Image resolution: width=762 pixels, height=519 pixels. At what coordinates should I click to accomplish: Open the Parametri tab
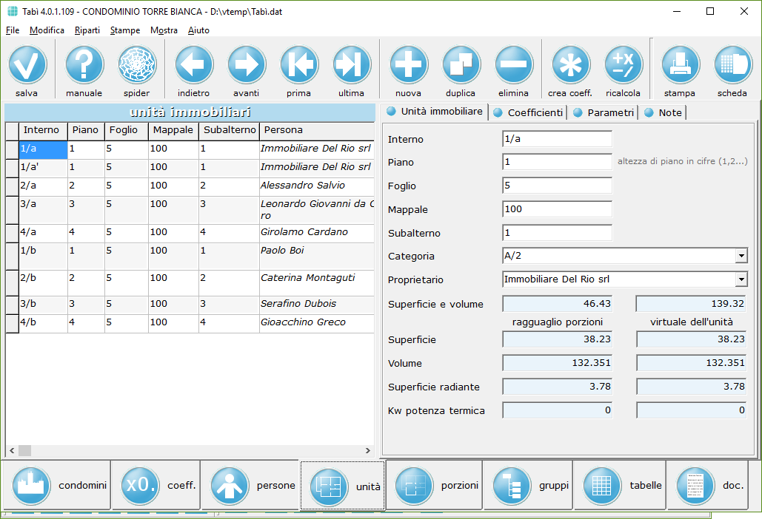(x=604, y=112)
